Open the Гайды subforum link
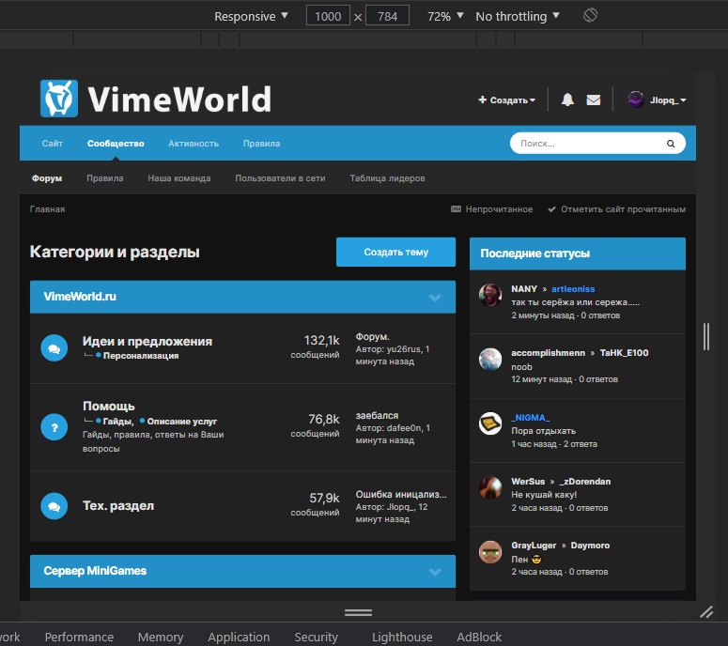This screenshot has height=646, width=728. [x=118, y=422]
